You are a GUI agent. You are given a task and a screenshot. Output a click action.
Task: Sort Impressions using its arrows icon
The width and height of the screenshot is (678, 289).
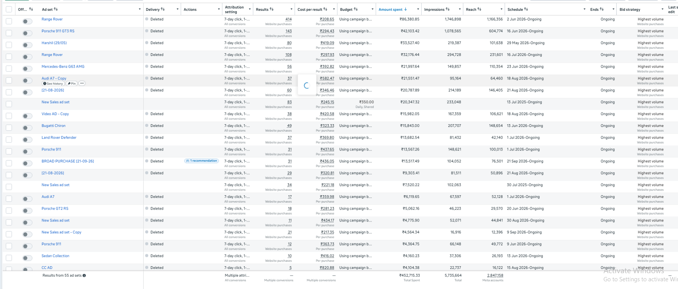pyautogui.click(x=447, y=9)
